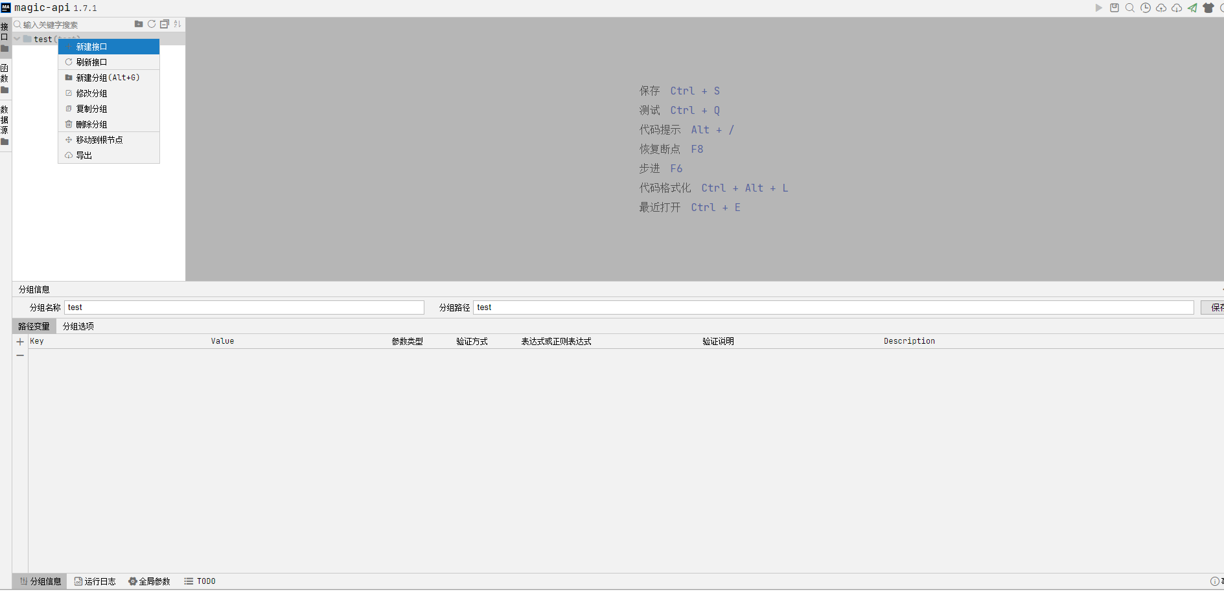
Task: Remove a row with the minus icon
Action: pos(20,355)
